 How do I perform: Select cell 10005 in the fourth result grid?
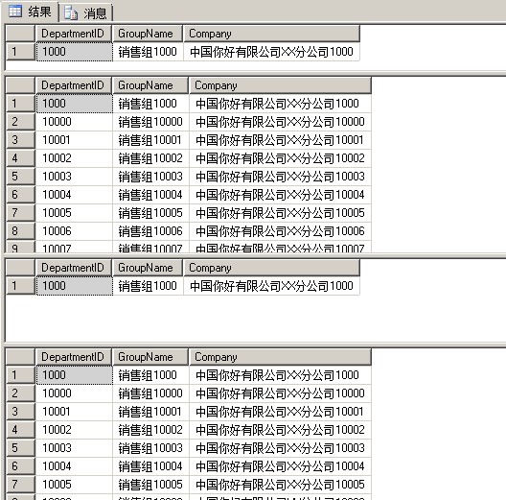point(74,484)
